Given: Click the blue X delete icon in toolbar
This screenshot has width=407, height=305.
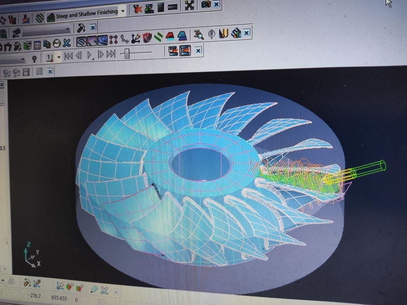Looking at the screenshot, I should 67,43.
